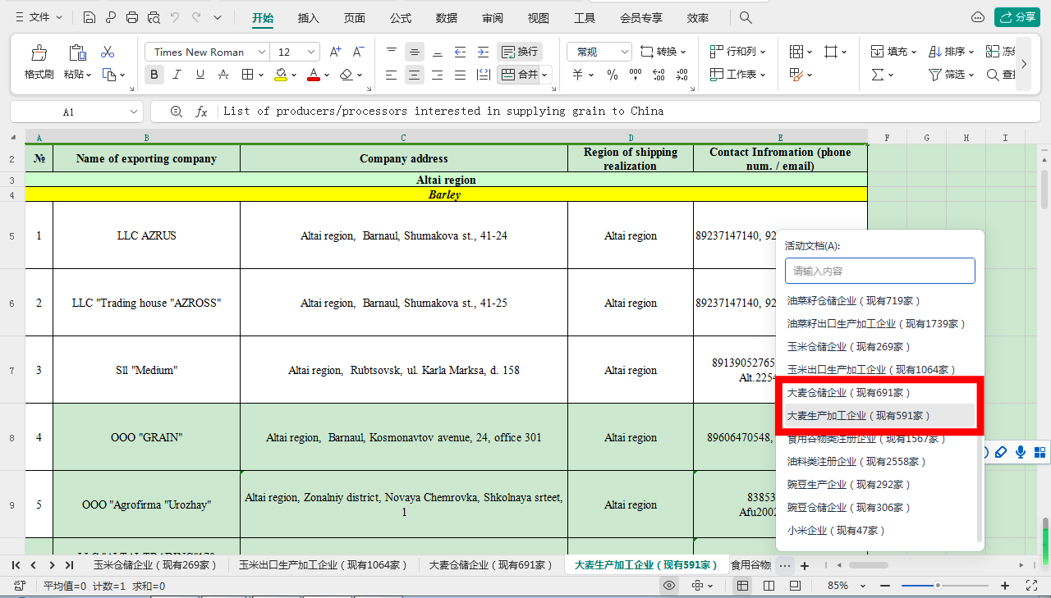Image resolution: width=1051 pixels, height=598 pixels.
Task: Toggle wrap text (换行) button
Action: pyautogui.click(x=519, y=52)
